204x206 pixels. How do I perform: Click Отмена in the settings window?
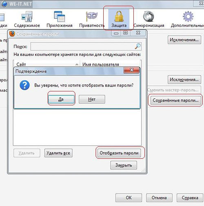(x=159, y=197)
